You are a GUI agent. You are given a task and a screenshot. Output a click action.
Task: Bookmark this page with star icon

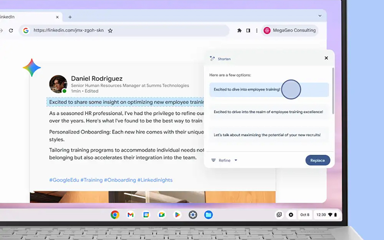110,30
